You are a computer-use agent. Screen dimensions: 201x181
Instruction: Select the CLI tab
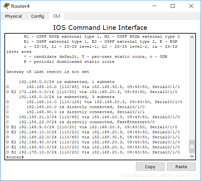(57, 16)
